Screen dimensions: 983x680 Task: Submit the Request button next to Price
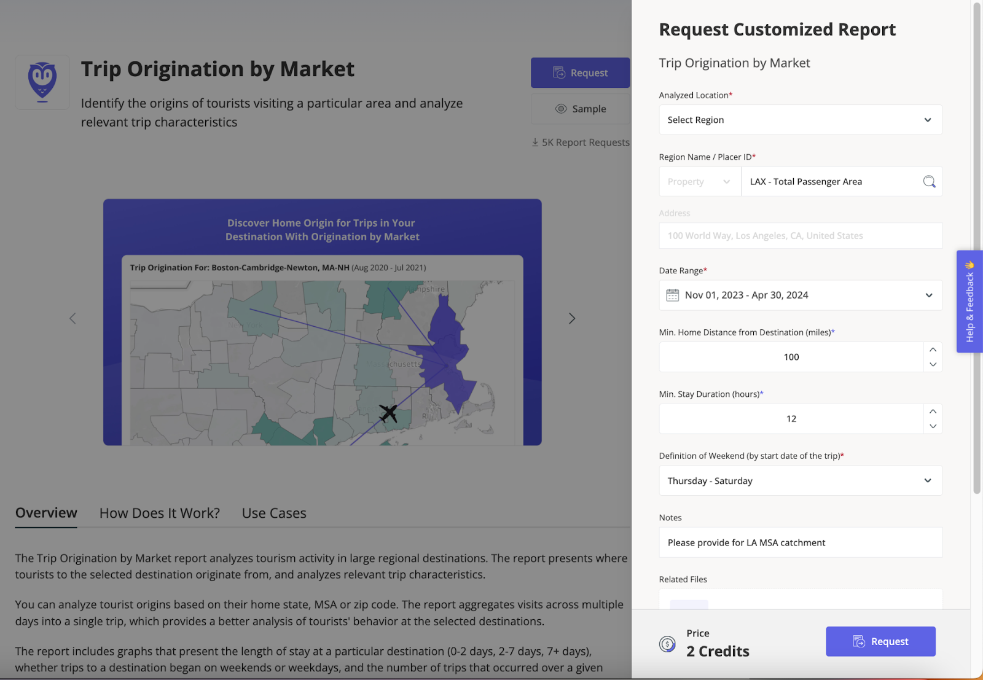880,641
